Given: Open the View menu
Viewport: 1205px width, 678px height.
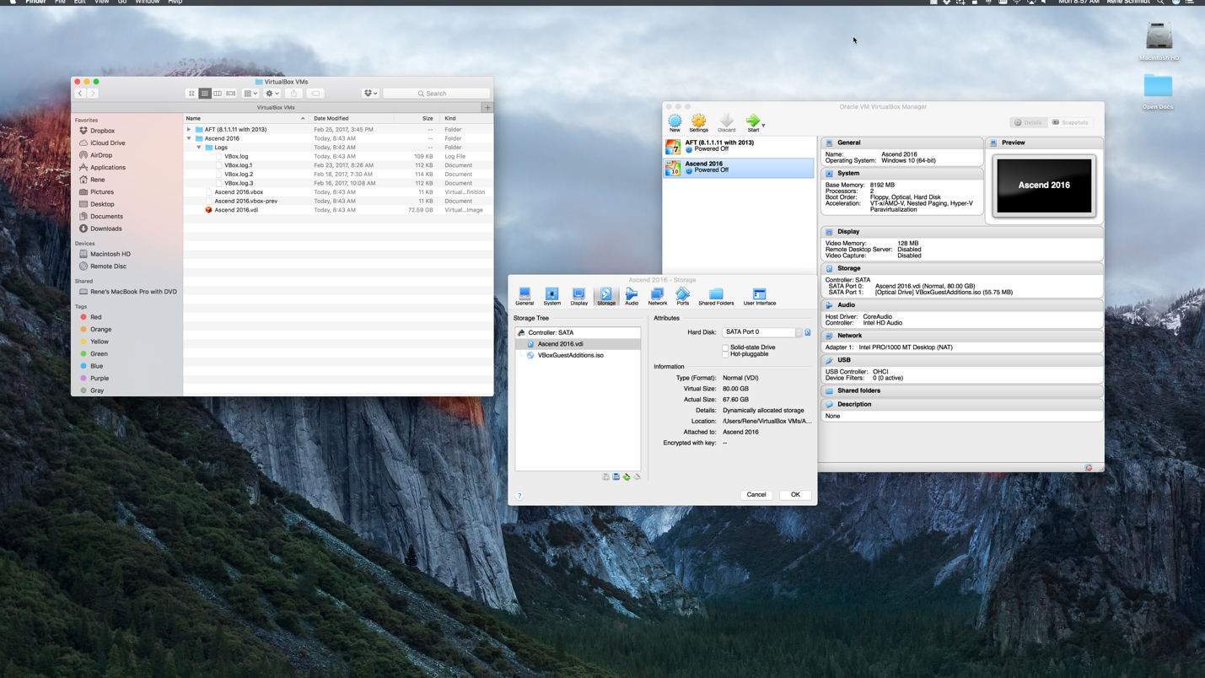Looking at the screenshot, I should point(101,3).
